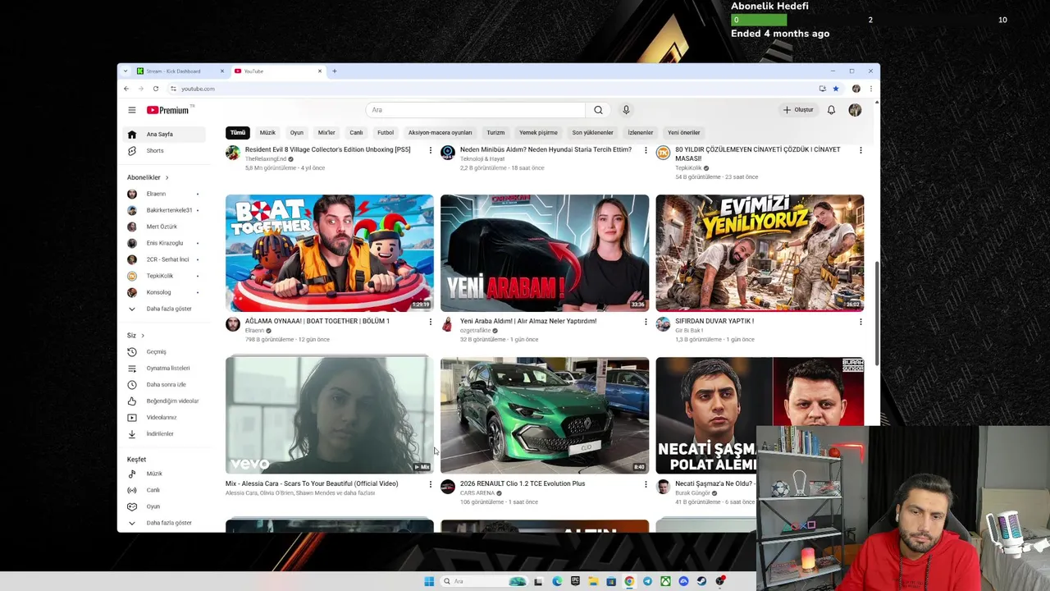Select Yemek pişirme filter chip

(x=538, y=133)
